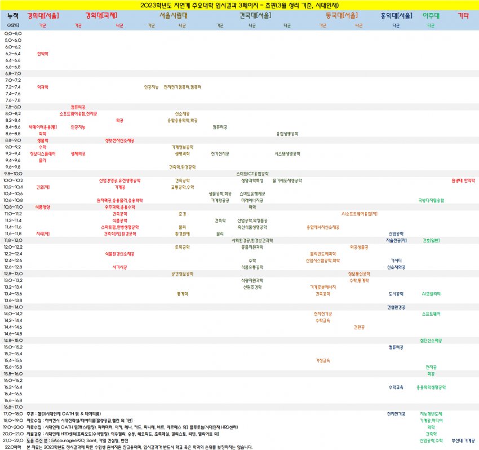Viewport: 479px width, 450px height.
Task: Click the '식품유통공학' cell
Action: pyautogui.click(x=252, y=267)
